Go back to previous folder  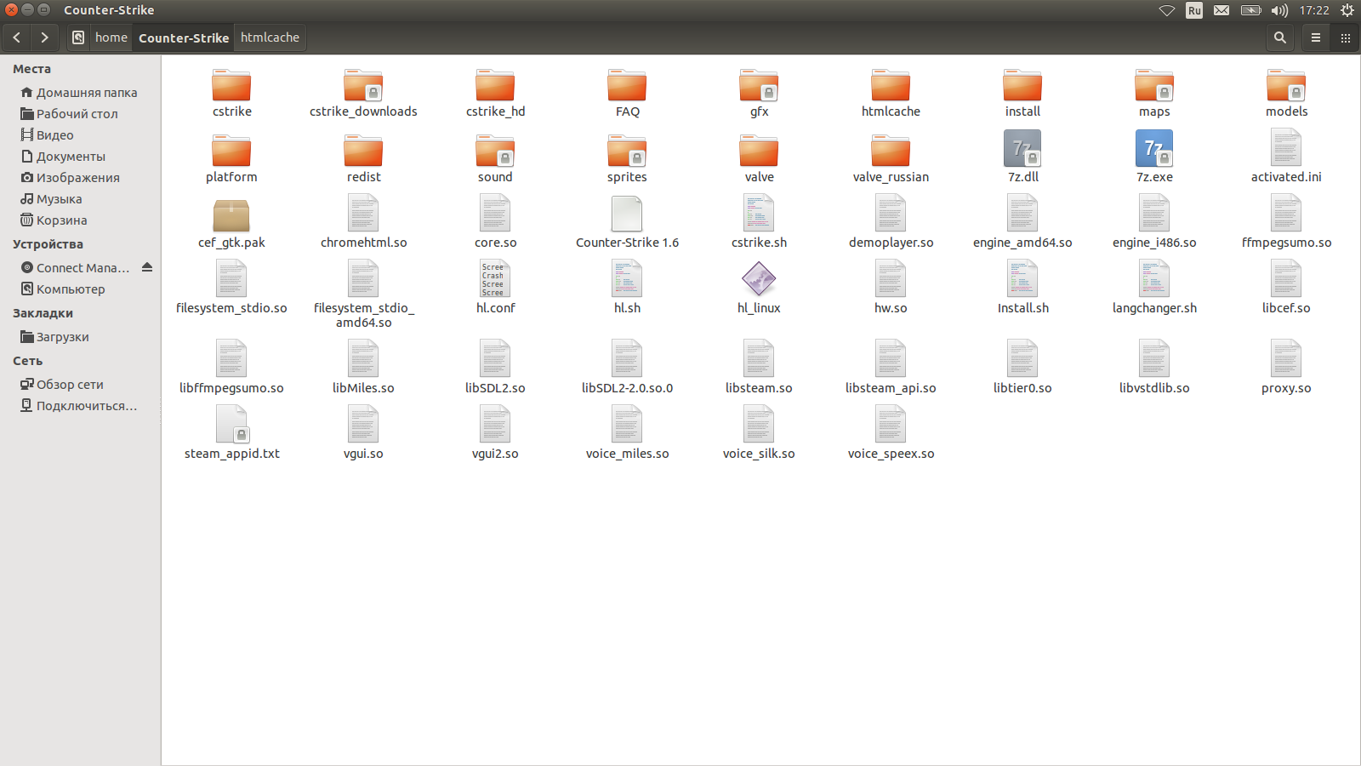coord(17,37)
